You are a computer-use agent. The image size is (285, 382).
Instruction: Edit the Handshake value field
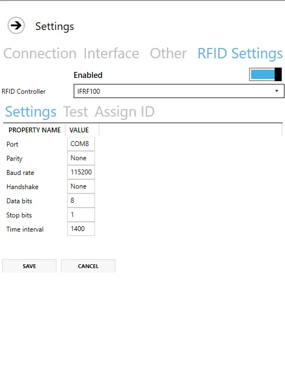(x=81, y=186)
